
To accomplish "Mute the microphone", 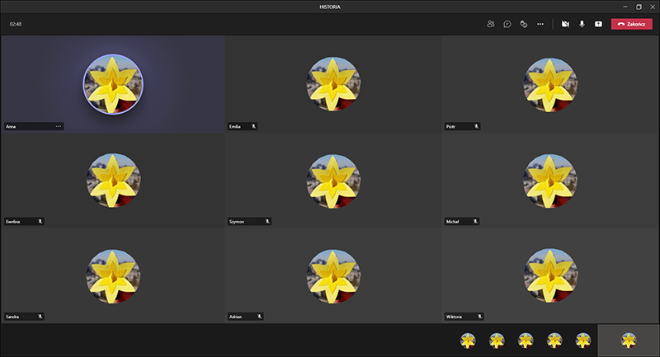I will tap(582, 24).
